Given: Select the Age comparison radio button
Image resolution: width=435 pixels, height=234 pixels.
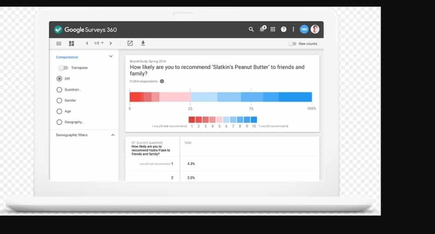Looking at the screenshot, I should coord(59,111).
